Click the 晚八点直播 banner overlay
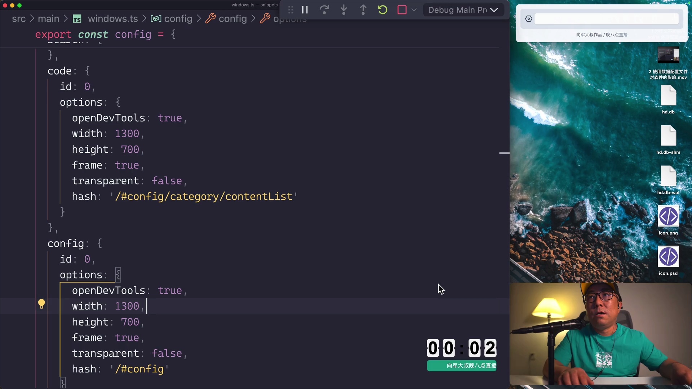 [x=462, y=366]
